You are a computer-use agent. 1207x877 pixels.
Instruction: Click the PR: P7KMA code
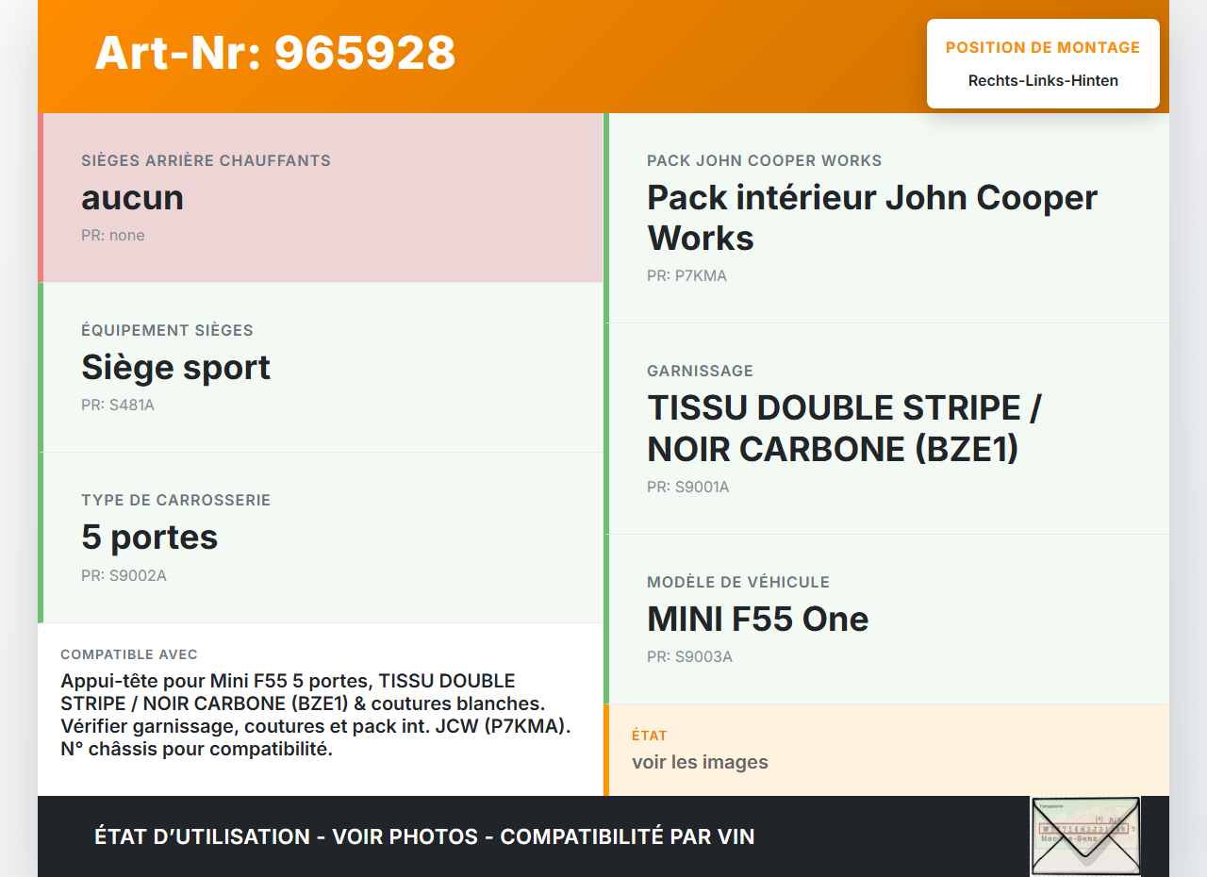pos(686,276)
